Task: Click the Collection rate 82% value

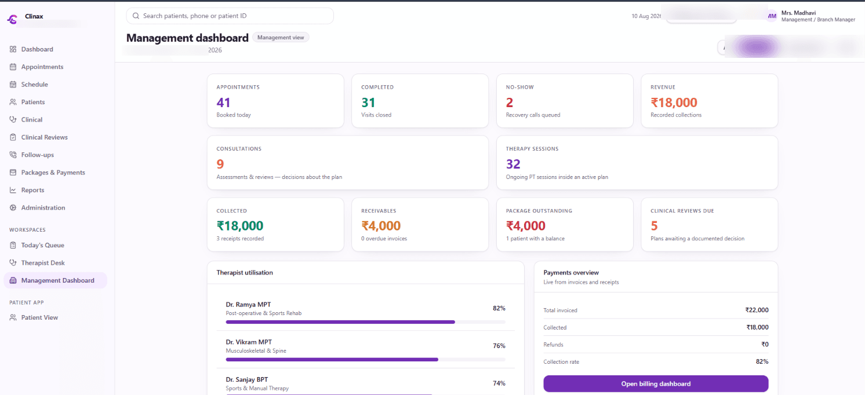Action: tap(762, 361)
